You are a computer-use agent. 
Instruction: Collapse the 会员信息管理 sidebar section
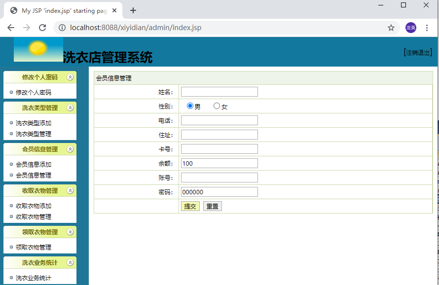click(70, 149)
